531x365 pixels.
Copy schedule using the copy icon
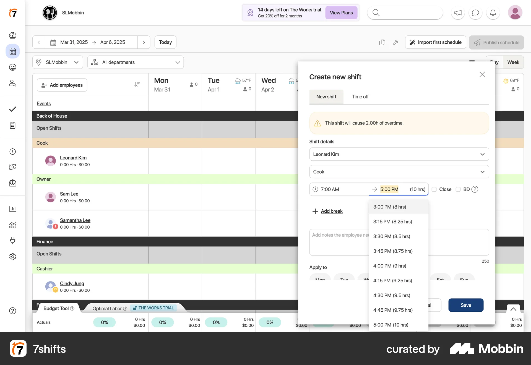(382, 42)
